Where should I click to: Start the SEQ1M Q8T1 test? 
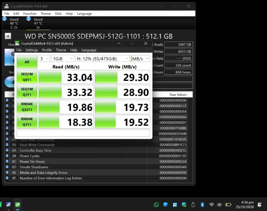click(x=27, y=77)
